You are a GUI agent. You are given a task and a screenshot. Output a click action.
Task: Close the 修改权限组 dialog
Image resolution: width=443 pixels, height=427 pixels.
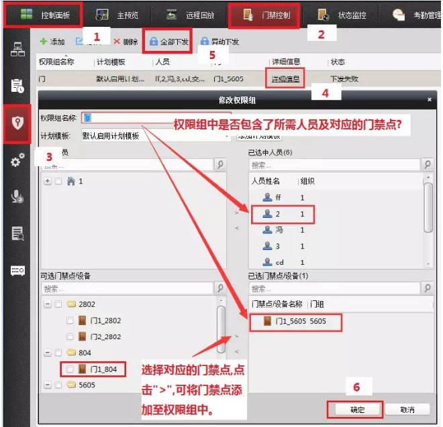click(x=430, y=100)
